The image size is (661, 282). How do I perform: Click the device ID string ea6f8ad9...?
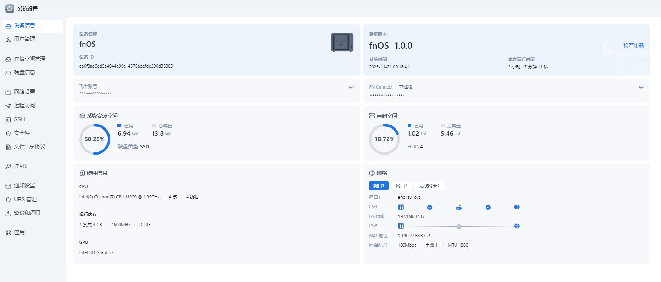point(126,66)
